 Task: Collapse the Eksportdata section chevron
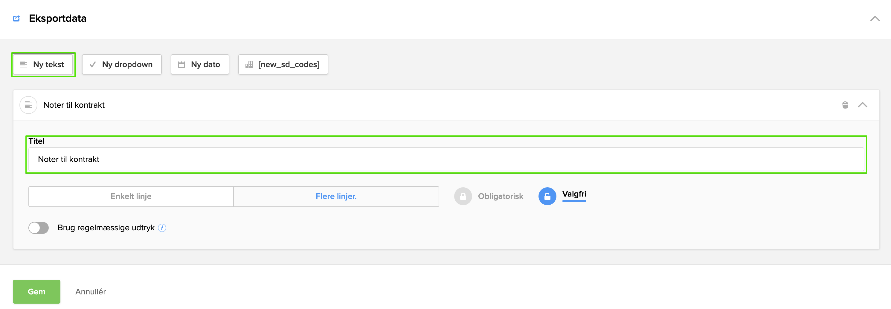(875, 18)
